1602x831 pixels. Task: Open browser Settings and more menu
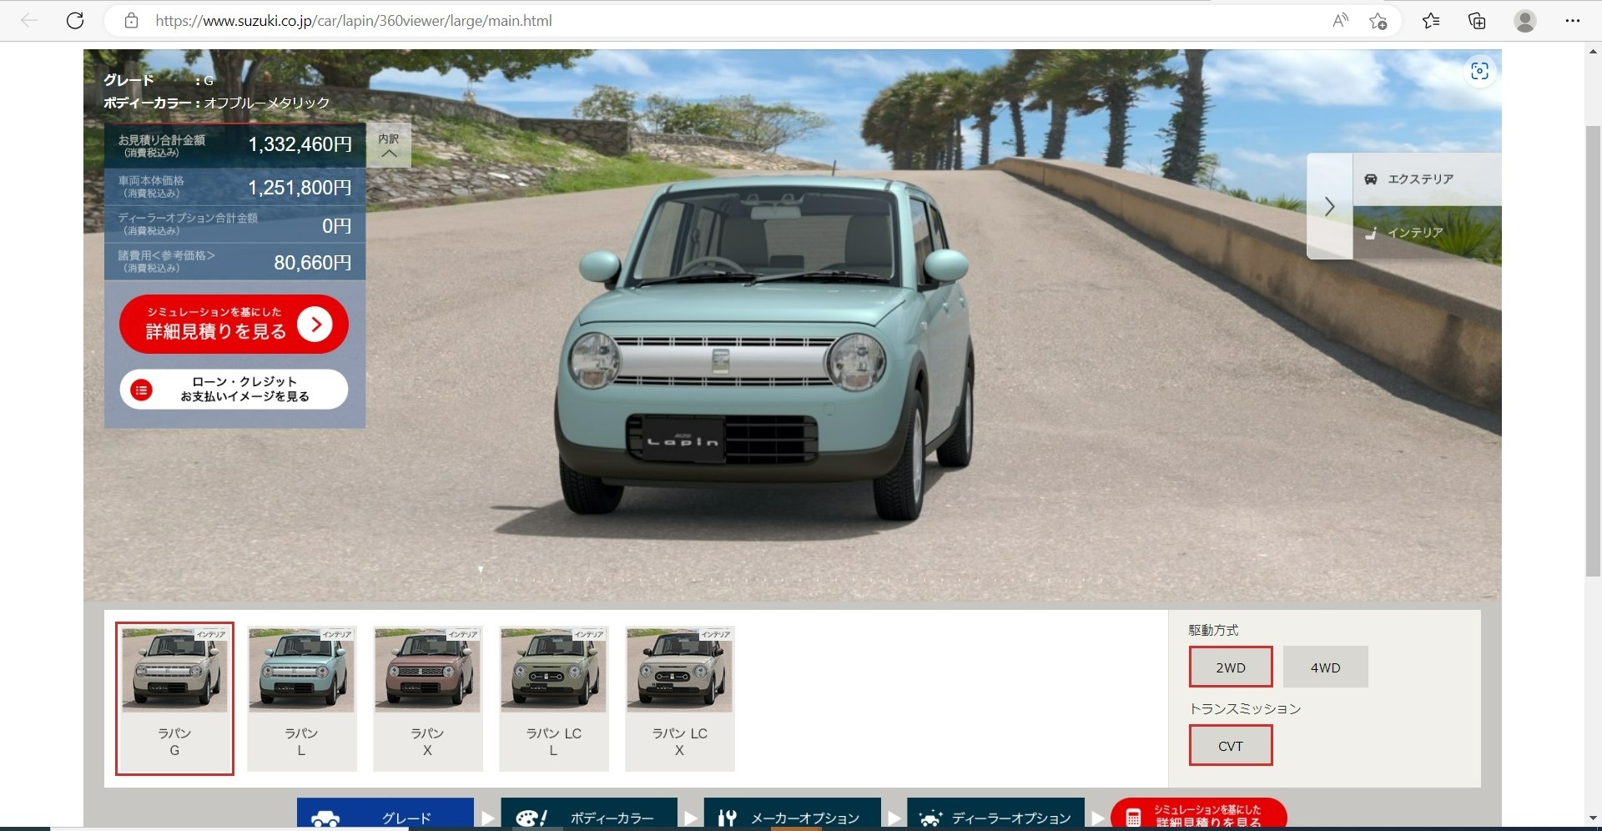coord(1573,21)
